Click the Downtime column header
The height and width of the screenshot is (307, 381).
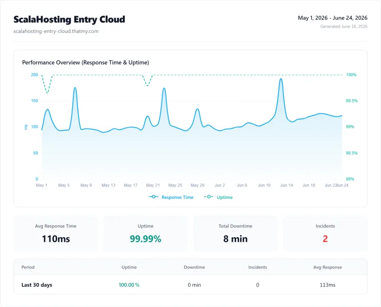pyautogui.click(x=194, y=267)
